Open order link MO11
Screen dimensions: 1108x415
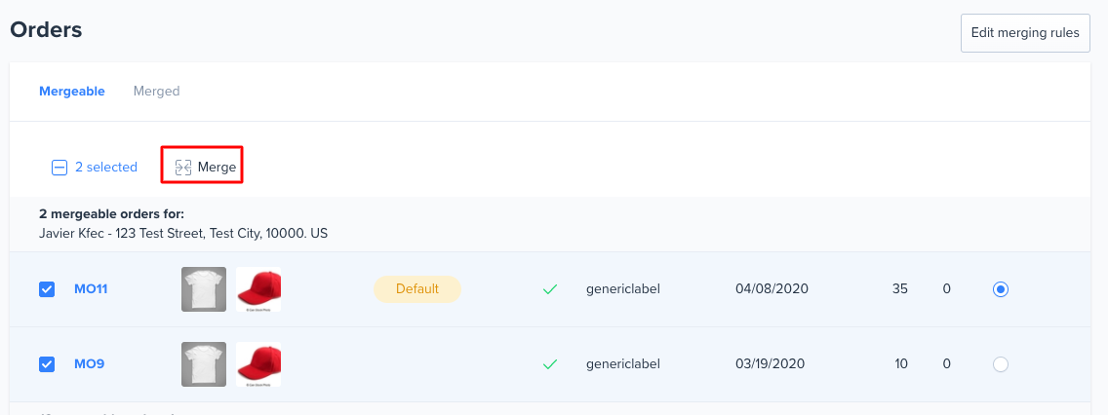[x=91, y=289]
